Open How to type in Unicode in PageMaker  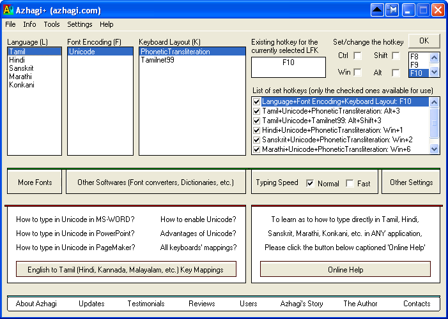pyautogui.click(x=75, y=248)
